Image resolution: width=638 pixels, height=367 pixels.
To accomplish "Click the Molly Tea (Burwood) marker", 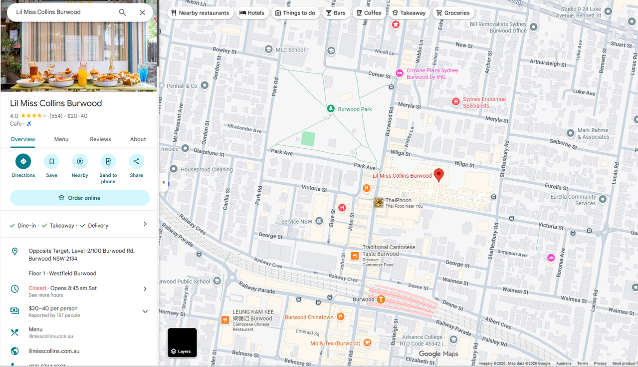I will (x=367, y=343).
